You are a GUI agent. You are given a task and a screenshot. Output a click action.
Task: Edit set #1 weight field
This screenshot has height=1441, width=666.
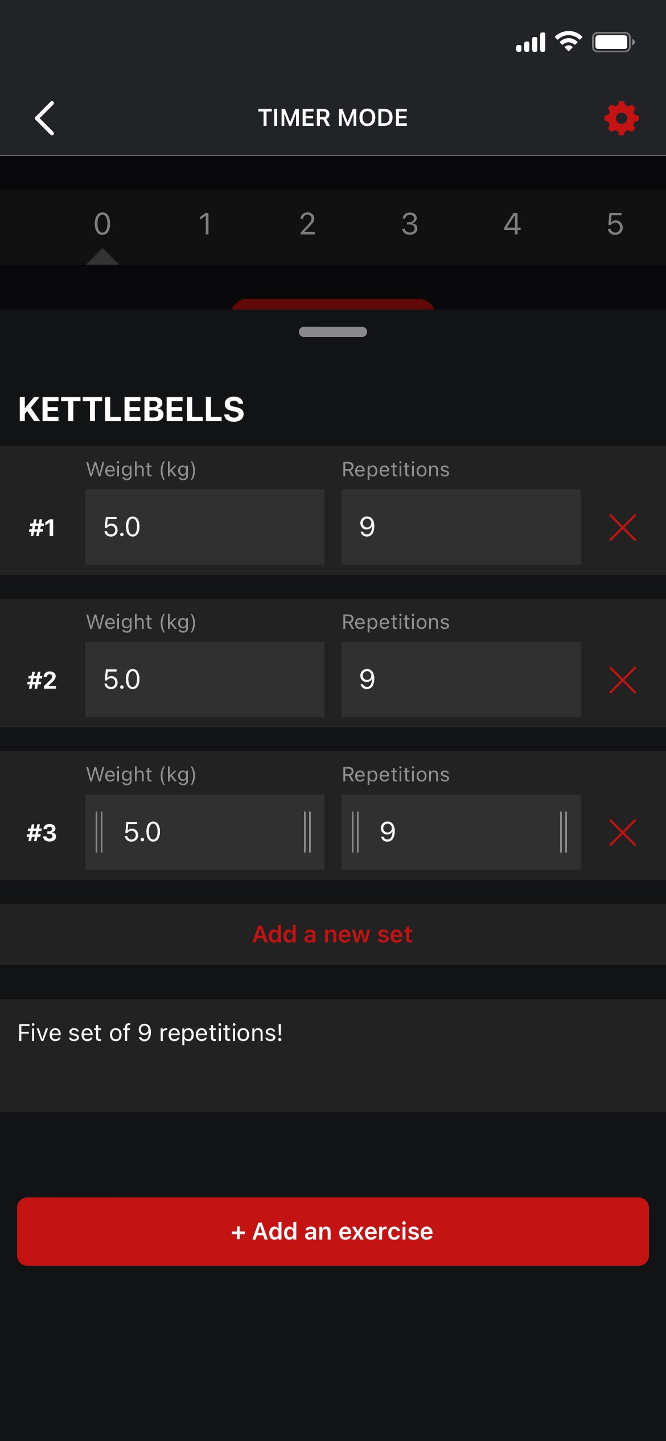coord(205,527)
